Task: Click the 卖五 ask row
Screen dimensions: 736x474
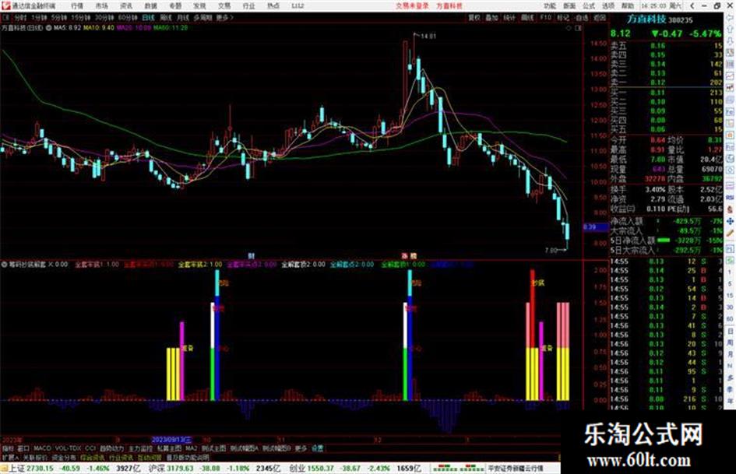Action: (x=667, y=46)
